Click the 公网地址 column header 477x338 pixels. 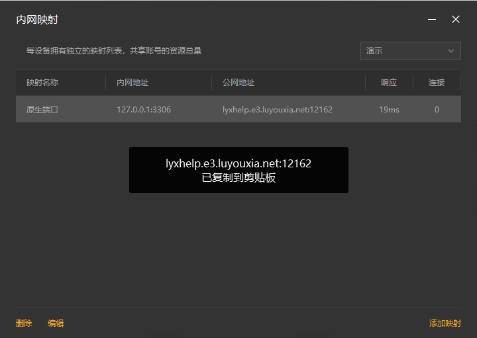[238, 83]
